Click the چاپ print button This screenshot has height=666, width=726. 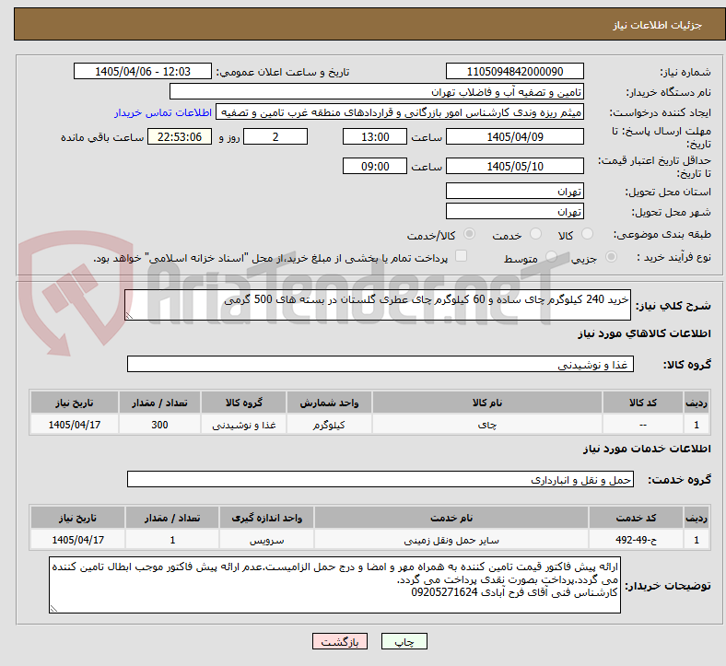404,641
